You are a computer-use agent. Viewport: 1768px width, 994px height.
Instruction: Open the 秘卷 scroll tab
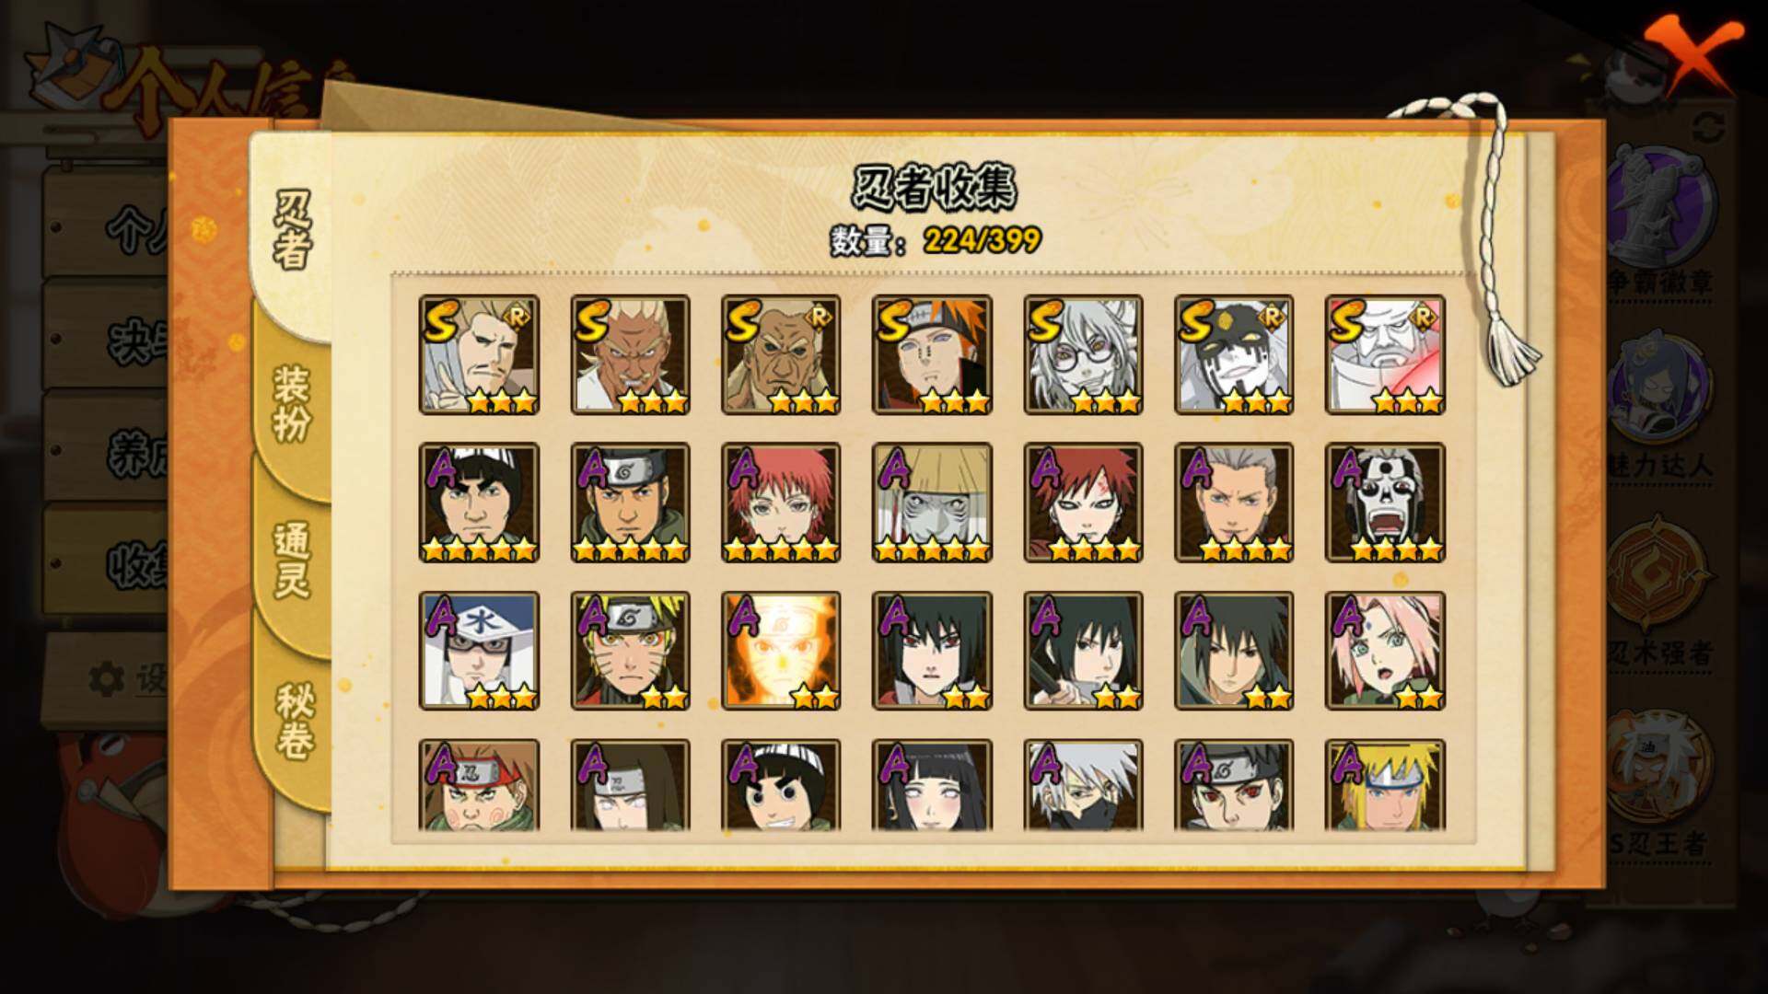click(x=295, y=721)
